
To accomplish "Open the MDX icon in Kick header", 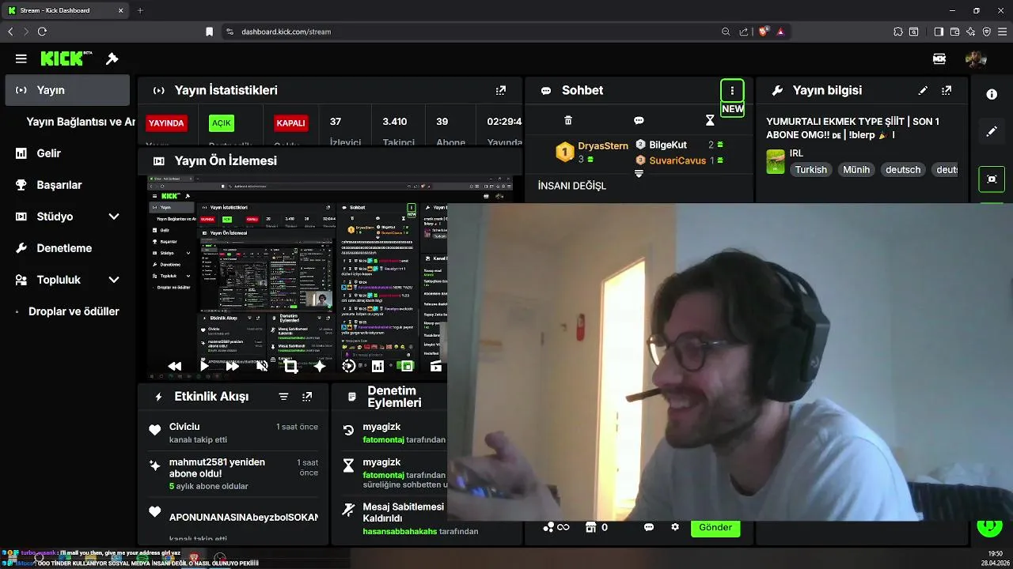I will tap(939, 58).
